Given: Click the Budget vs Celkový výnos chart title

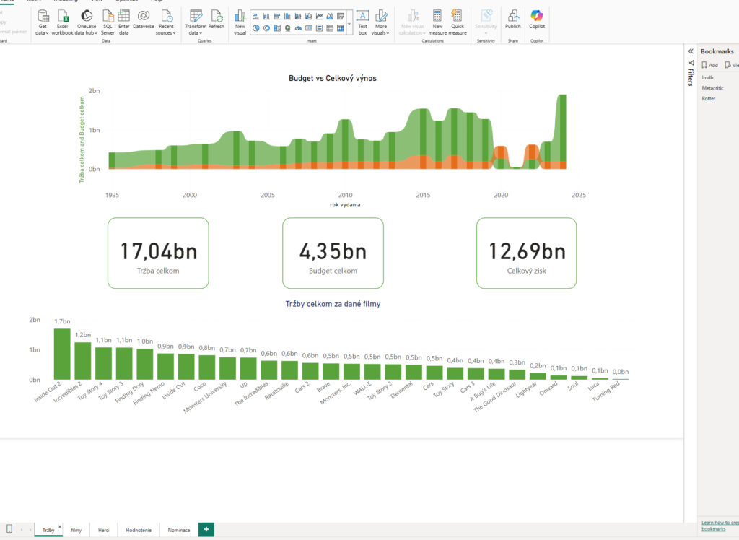Looking at the screenshot, I should [x=332, y=78].
